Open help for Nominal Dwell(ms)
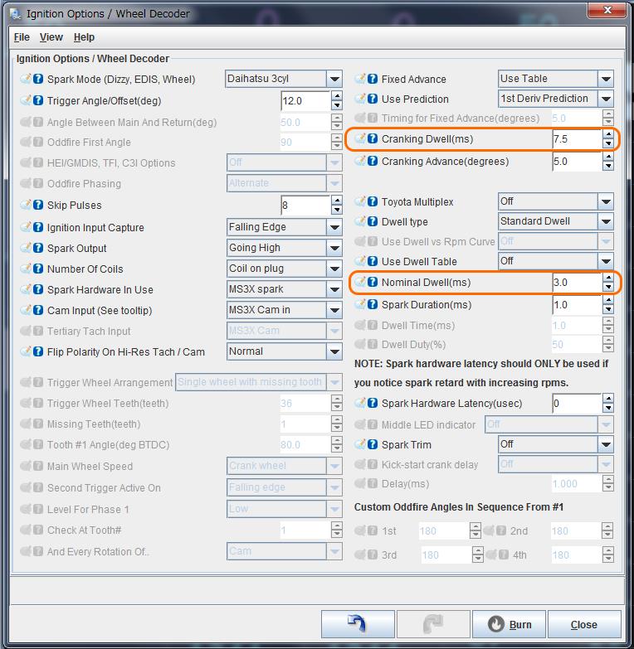This screenshot has width=634, height=649. [x=373, y=282]
